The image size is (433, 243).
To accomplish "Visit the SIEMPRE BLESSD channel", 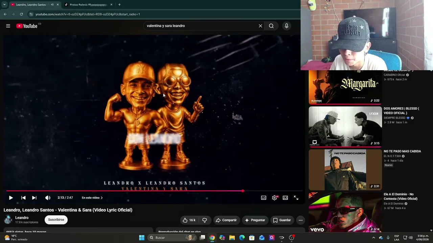I will pyautogui.click(x=394, y=118).
